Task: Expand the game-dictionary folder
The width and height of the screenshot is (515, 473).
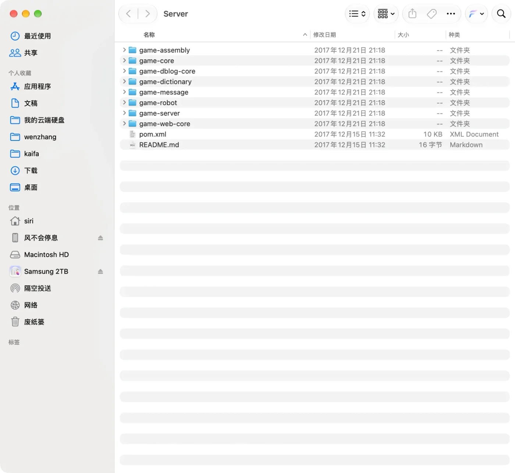Action: tap(124, 81)
